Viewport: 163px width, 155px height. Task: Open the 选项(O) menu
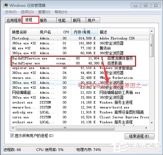(27, 12)
